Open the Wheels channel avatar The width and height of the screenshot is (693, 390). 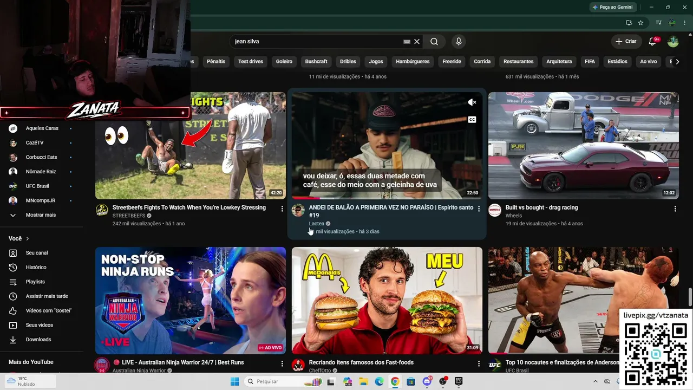[495, 210]
